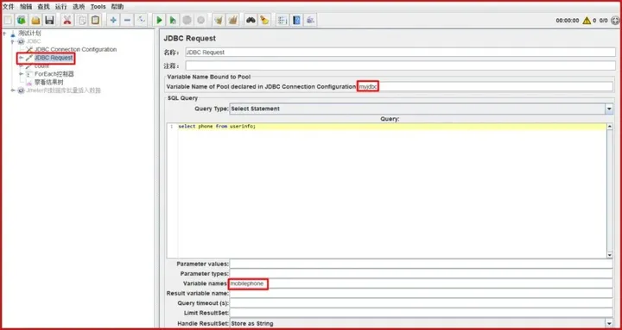Open the 文件 menu

click(9, 7)
